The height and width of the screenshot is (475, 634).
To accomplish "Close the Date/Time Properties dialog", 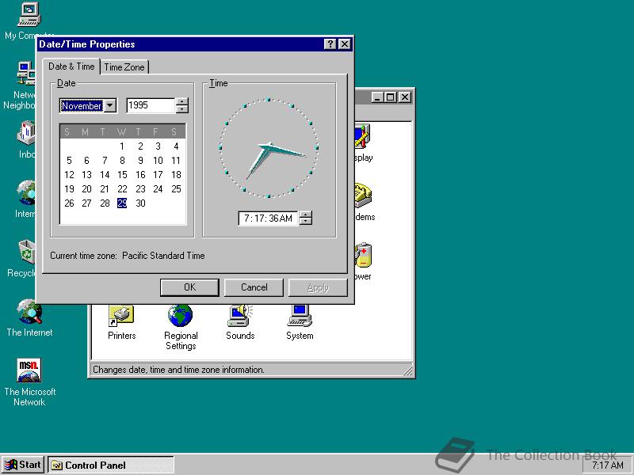I will click(344, 44).
